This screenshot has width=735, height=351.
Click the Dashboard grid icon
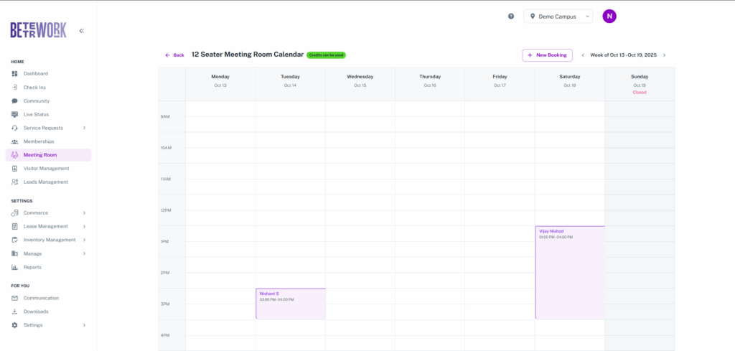click(x=15, y=74)
